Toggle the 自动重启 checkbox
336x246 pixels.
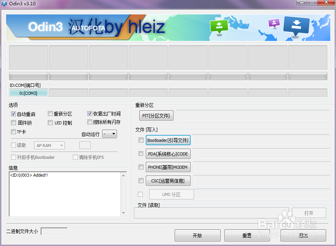tap(14, 114)
